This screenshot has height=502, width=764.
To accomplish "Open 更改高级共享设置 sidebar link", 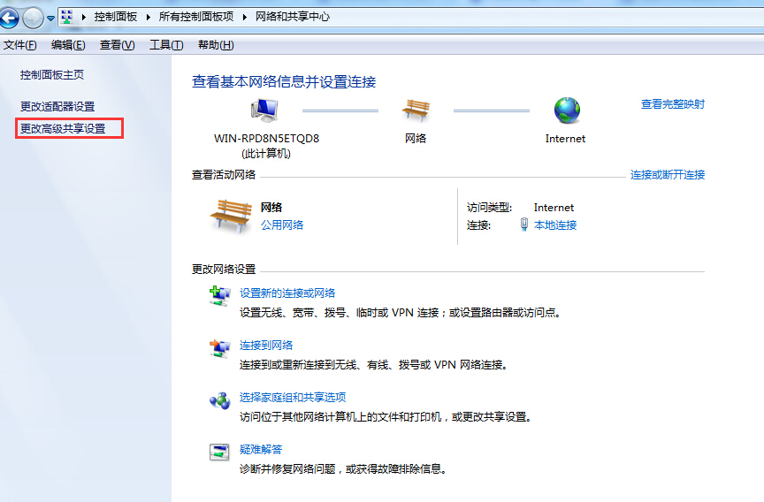I will 63,128.
